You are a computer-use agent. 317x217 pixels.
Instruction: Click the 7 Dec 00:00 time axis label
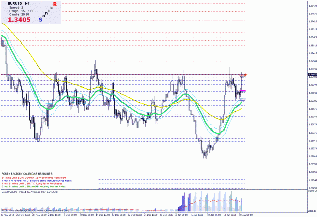[x=71, y=215]
